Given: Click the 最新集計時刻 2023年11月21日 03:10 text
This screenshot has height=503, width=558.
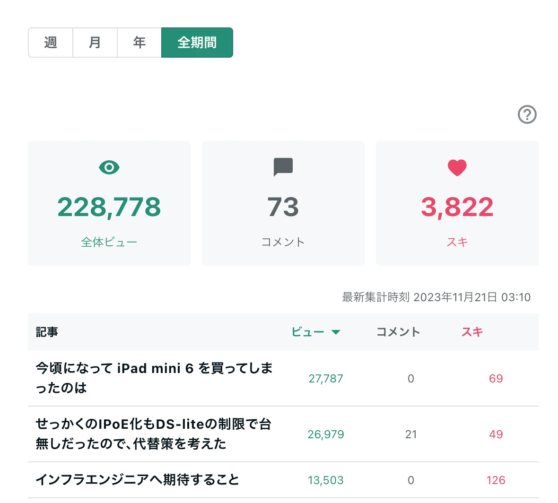Looking at the screenshot, I should tap(436, 297).
